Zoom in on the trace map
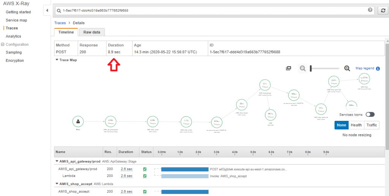 pos(347,68)
